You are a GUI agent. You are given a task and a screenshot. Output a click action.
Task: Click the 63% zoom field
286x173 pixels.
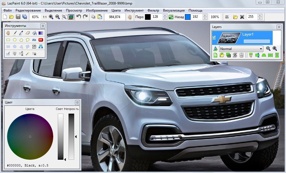click(x=35, y=17)
